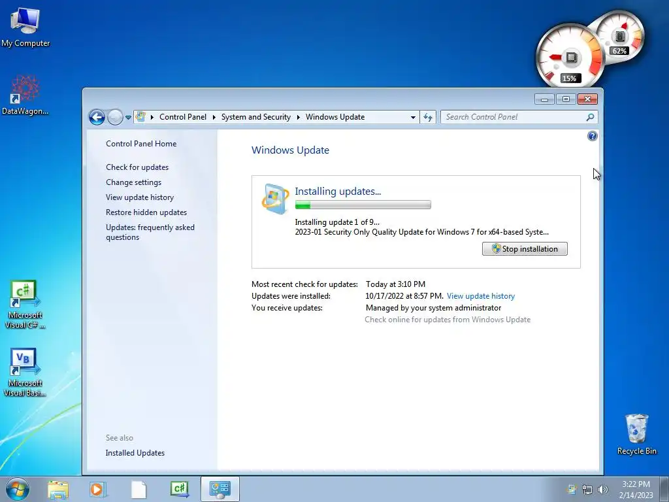Open Installed Updates under See also
669x502 pixels.
135,453
